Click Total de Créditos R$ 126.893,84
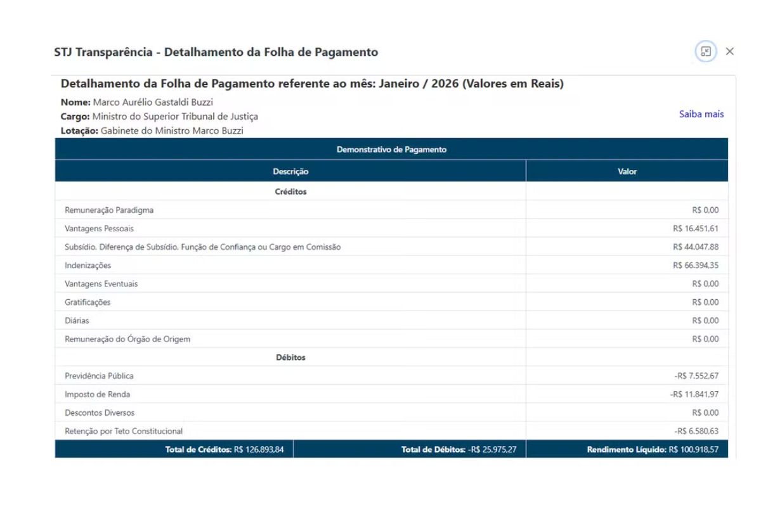Screen dimensions: 761x507 224,449
